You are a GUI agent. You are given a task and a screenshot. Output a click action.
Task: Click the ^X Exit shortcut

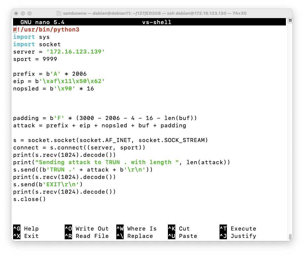pyautogui.click(x=26, y=236)
